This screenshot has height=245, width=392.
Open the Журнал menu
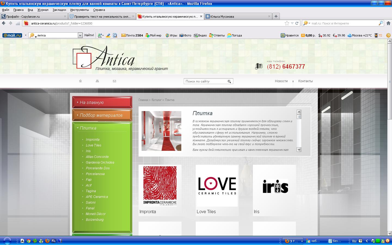point(43,10)
